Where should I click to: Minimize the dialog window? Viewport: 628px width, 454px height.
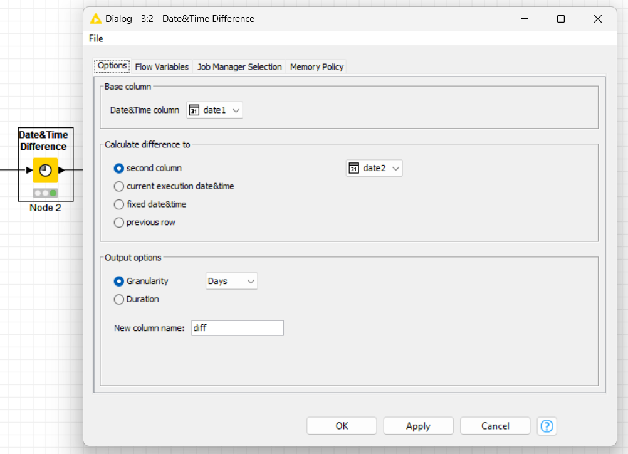click(x=524, y=19)
